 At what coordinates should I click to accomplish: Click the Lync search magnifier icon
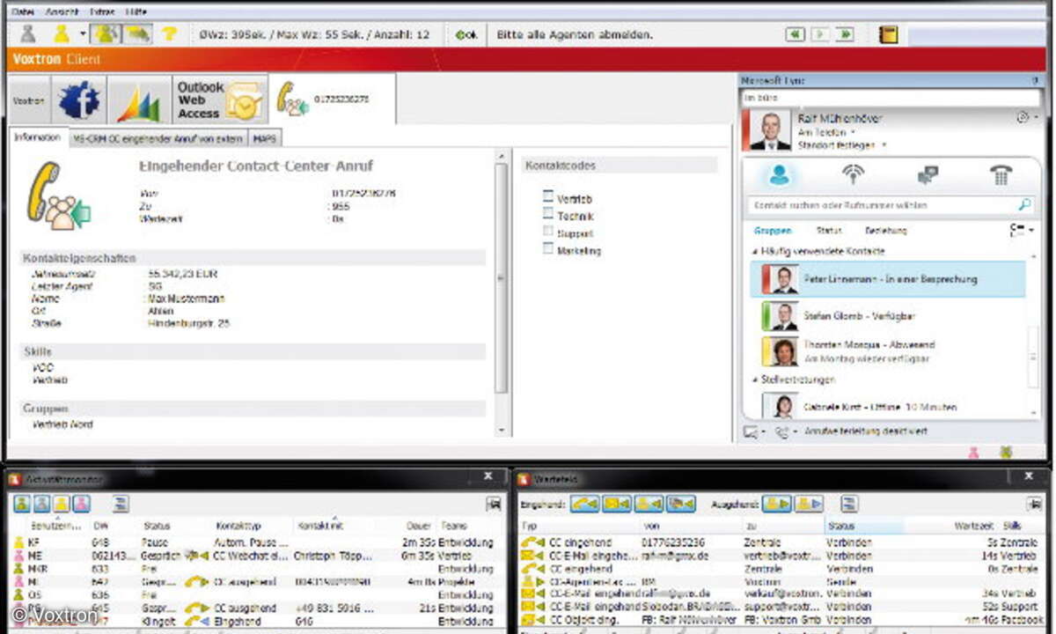tap(1024, 204)
